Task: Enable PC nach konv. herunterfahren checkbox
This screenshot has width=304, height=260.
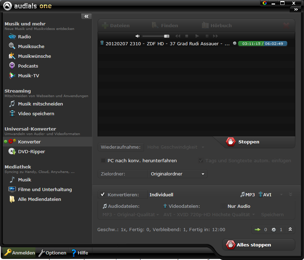Action: point(103,160)
